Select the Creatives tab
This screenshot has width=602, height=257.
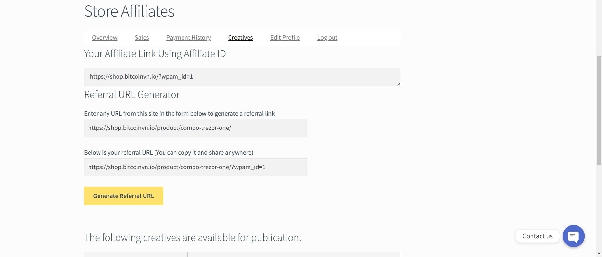tap(240, 38)
